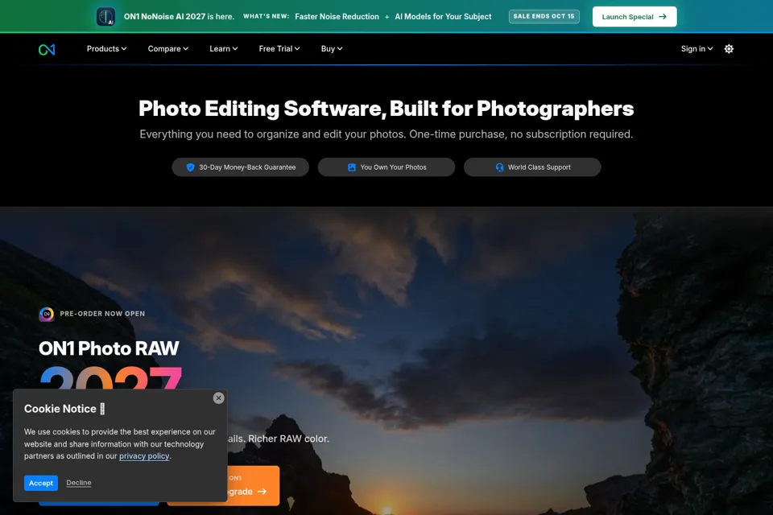Click the shield icon for Money-Back Guarantee
This screenshot has height=515, width=773.
(x=190, y=167)
